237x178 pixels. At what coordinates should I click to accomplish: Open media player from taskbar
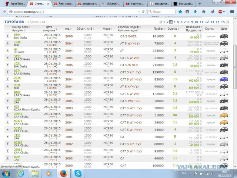pyautogui.click(x=49, y=174)
